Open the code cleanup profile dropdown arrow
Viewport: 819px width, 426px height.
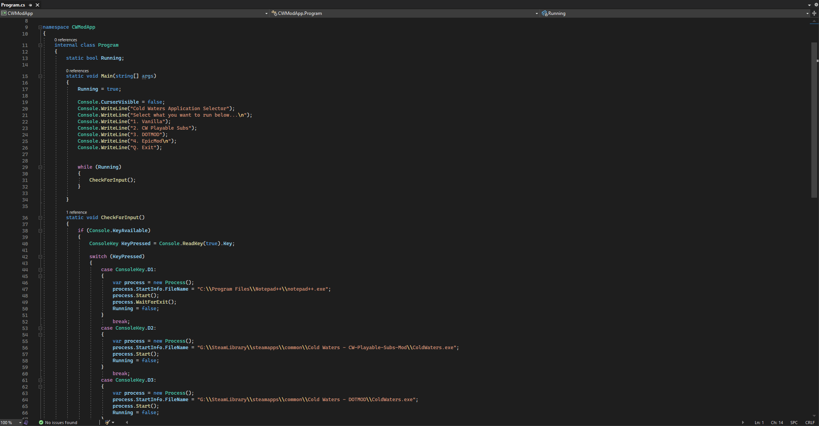coord(113,423)
